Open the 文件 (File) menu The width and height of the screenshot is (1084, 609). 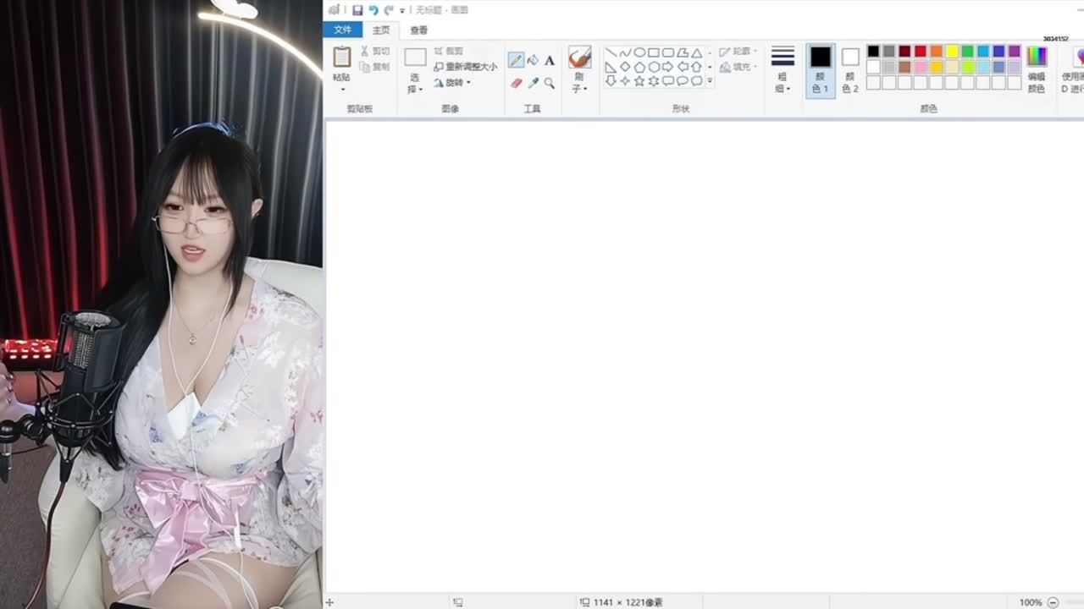[342, 30]
